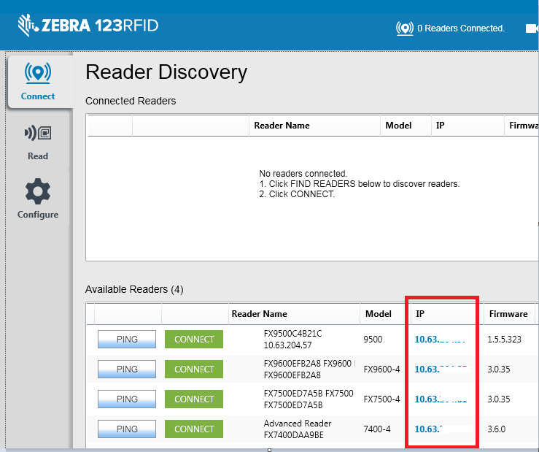Connect to the Advanced Reader FX7400DAA9BE
This screenshot has width=539, height=452.
click(x=194, y=429)
